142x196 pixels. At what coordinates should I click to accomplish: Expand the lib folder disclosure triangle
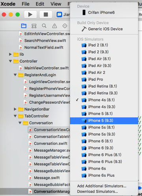pos(10,54)
